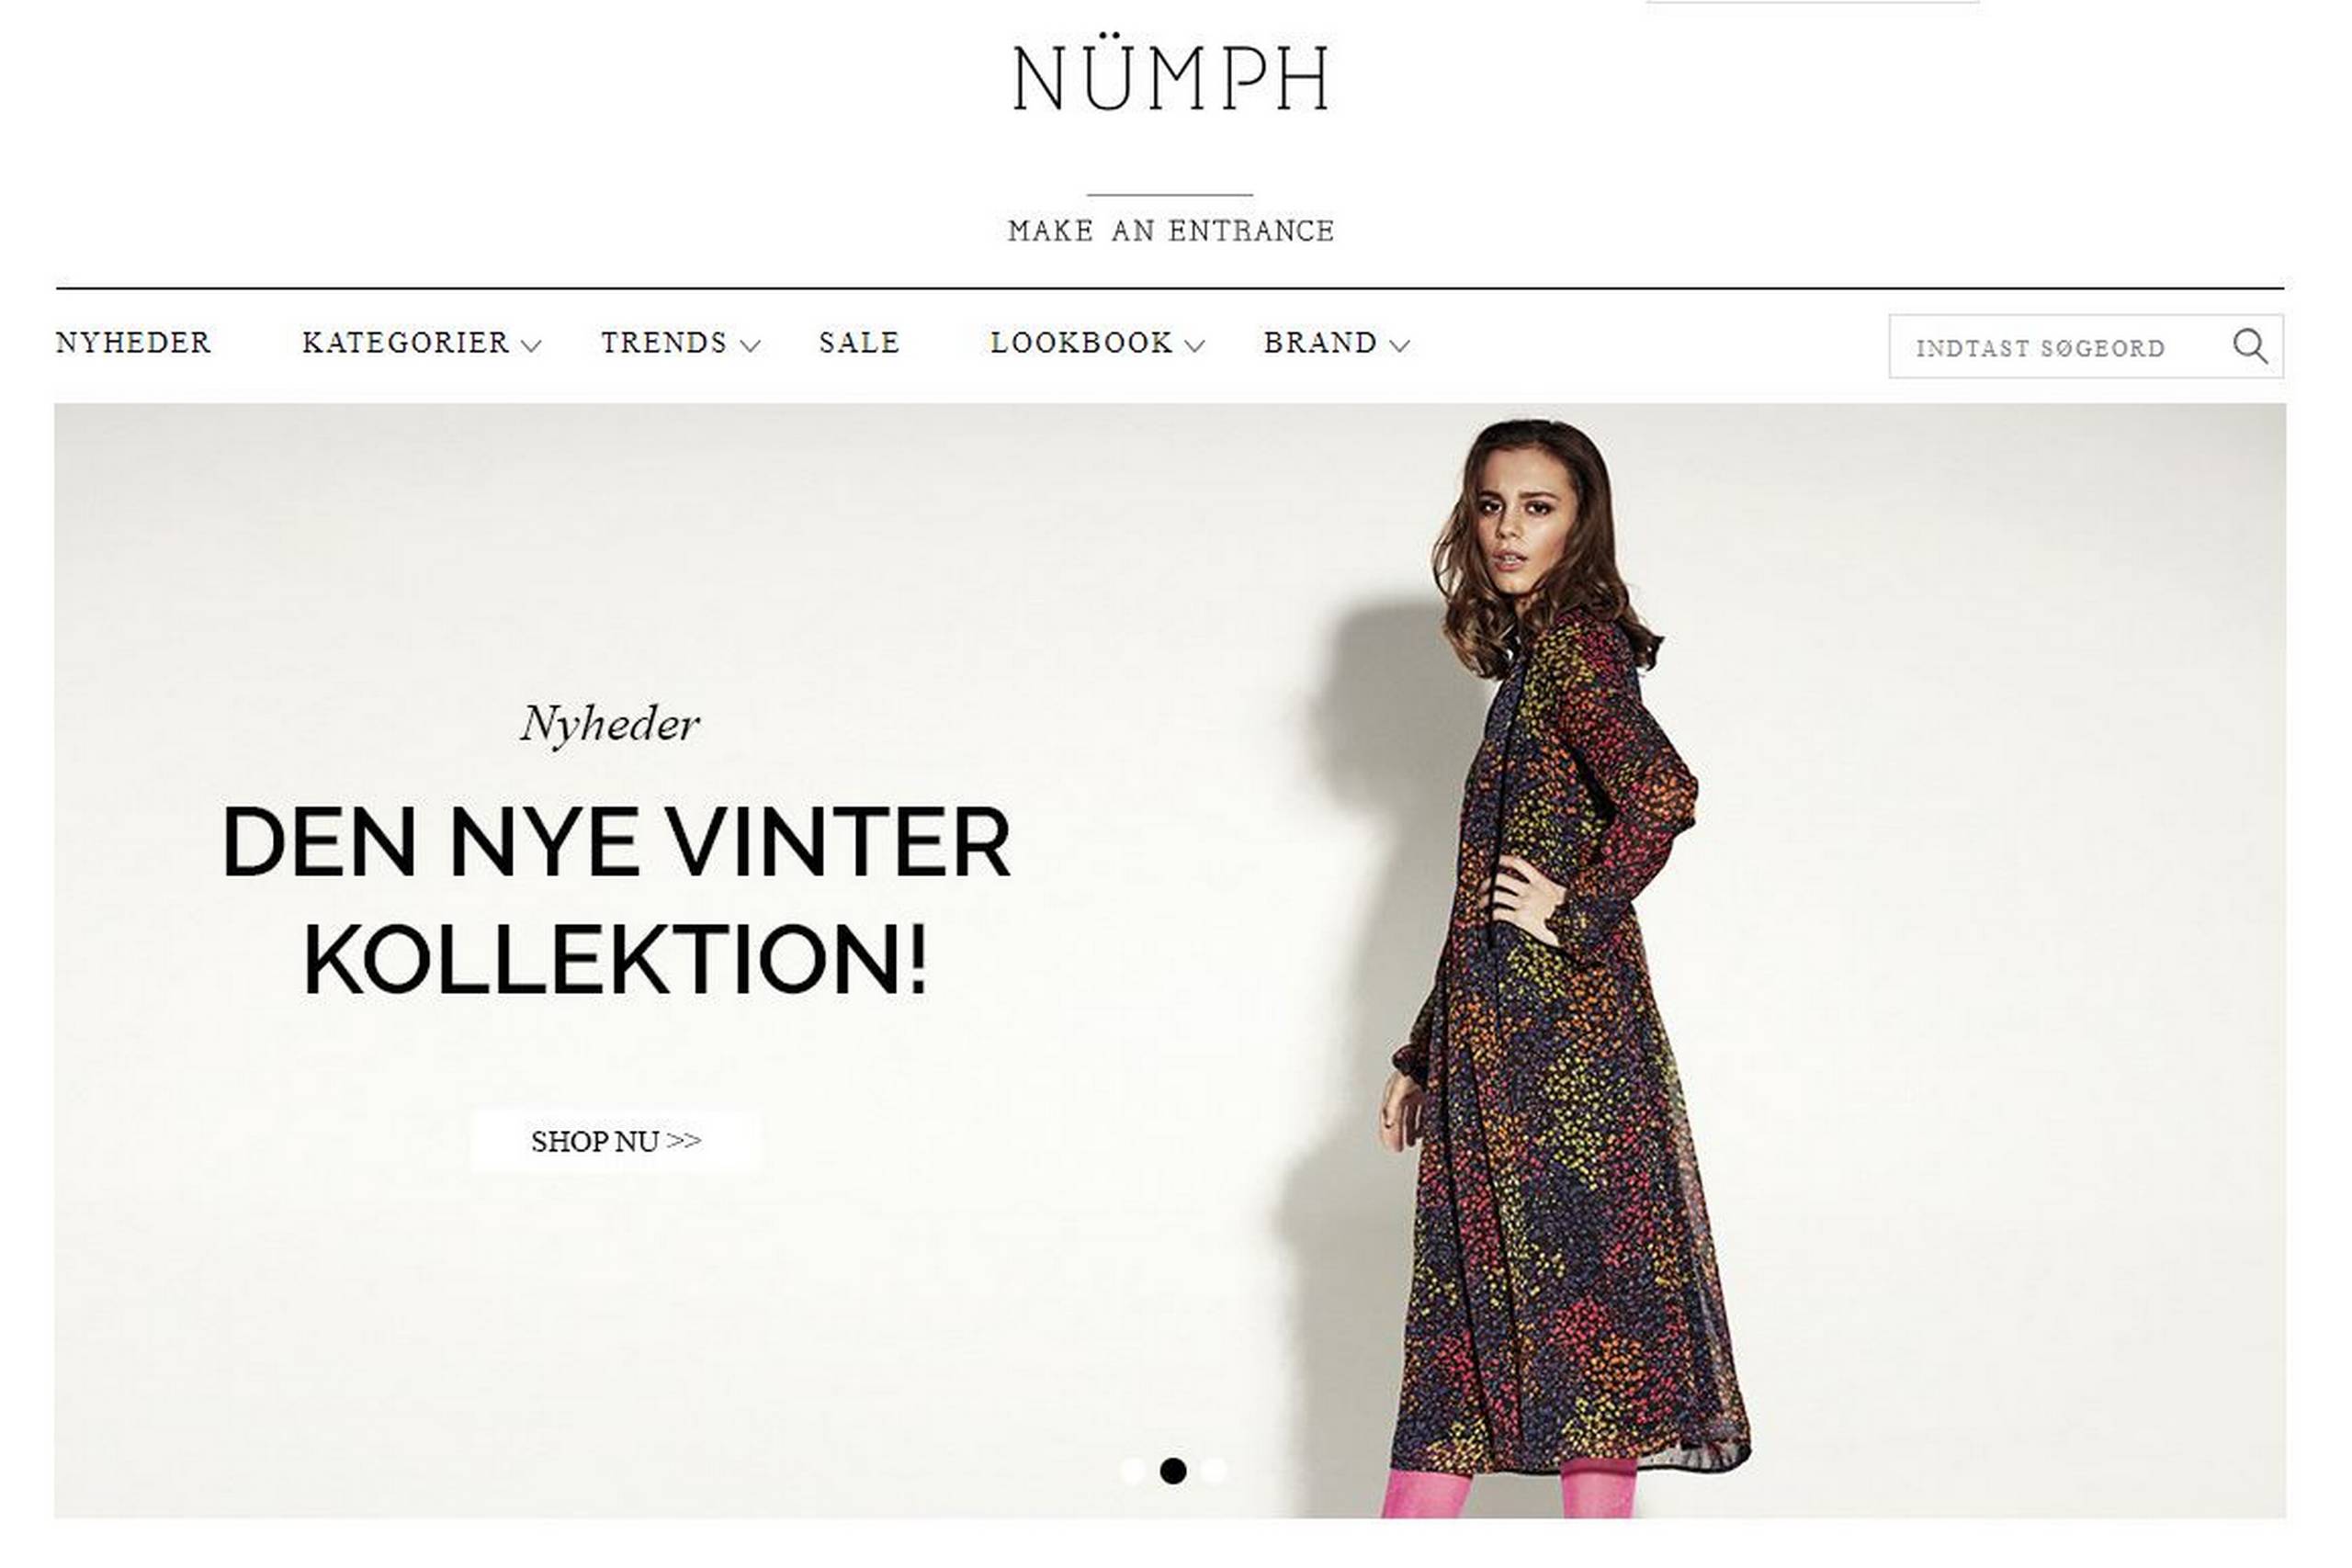Click the Den Nye Vinter Kollektion headline
The height and width of the screenshot is (1568, 2352).
click(616, 900)
